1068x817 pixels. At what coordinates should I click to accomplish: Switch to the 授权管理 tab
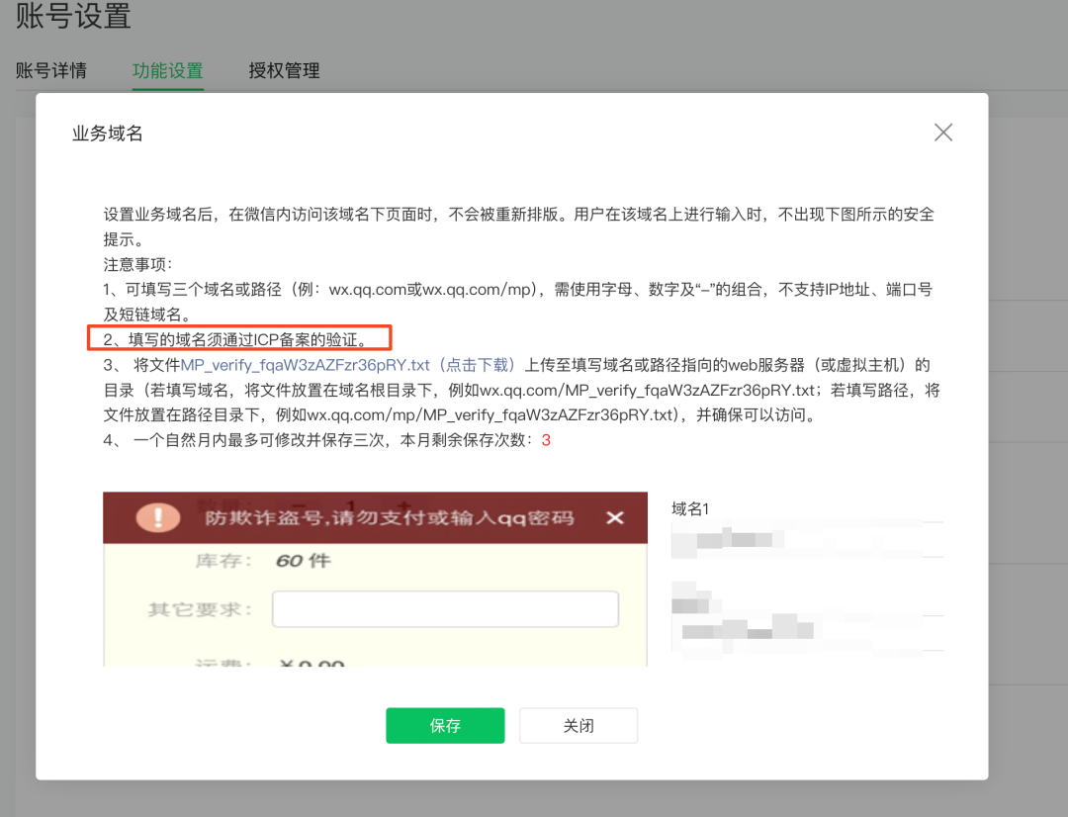284,70
